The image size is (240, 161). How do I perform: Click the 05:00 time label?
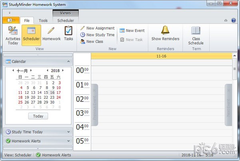(82, 141)
